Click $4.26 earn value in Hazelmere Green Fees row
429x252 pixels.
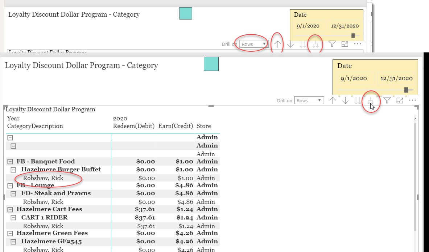coord(185,233)
